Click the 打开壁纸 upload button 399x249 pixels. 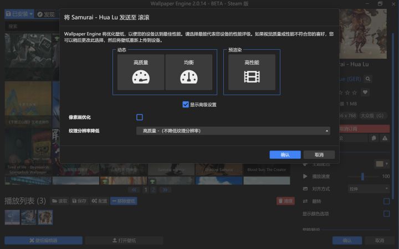[124, 240]
